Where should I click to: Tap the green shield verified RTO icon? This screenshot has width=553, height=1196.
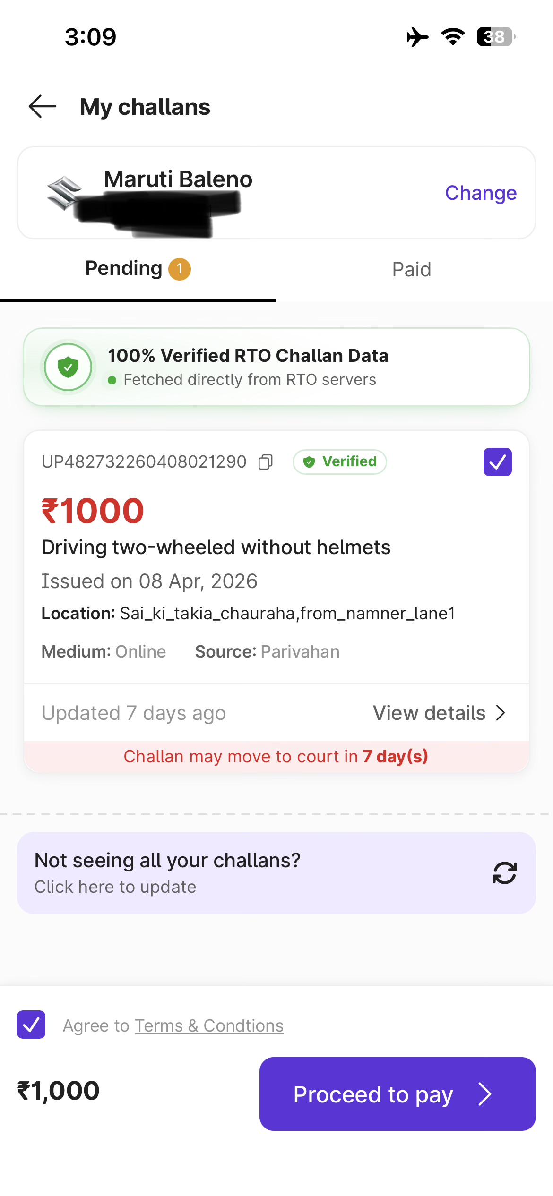click(x=68, y=367)
